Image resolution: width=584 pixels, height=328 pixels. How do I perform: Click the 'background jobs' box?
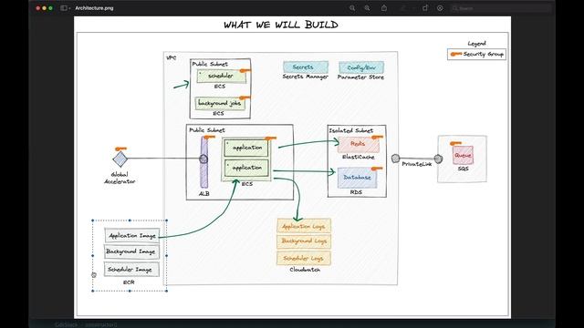220,103
